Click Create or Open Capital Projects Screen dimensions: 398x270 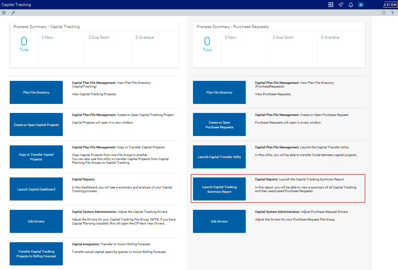pos(36,124)
